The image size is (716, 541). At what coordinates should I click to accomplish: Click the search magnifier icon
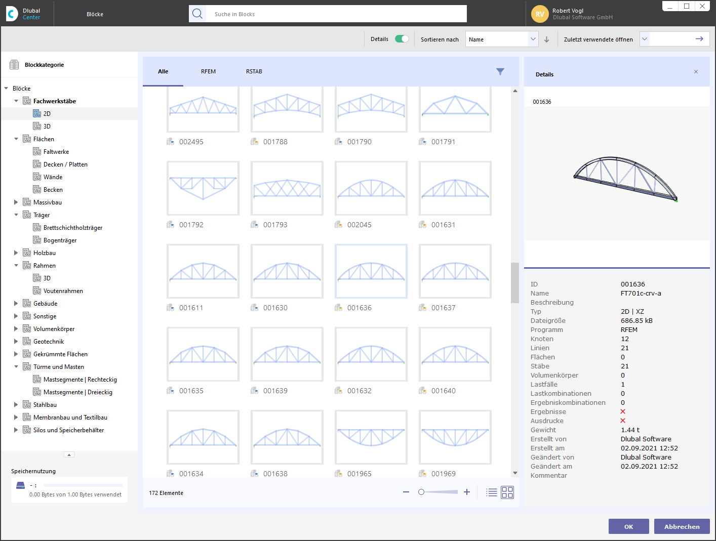point(197,14)
